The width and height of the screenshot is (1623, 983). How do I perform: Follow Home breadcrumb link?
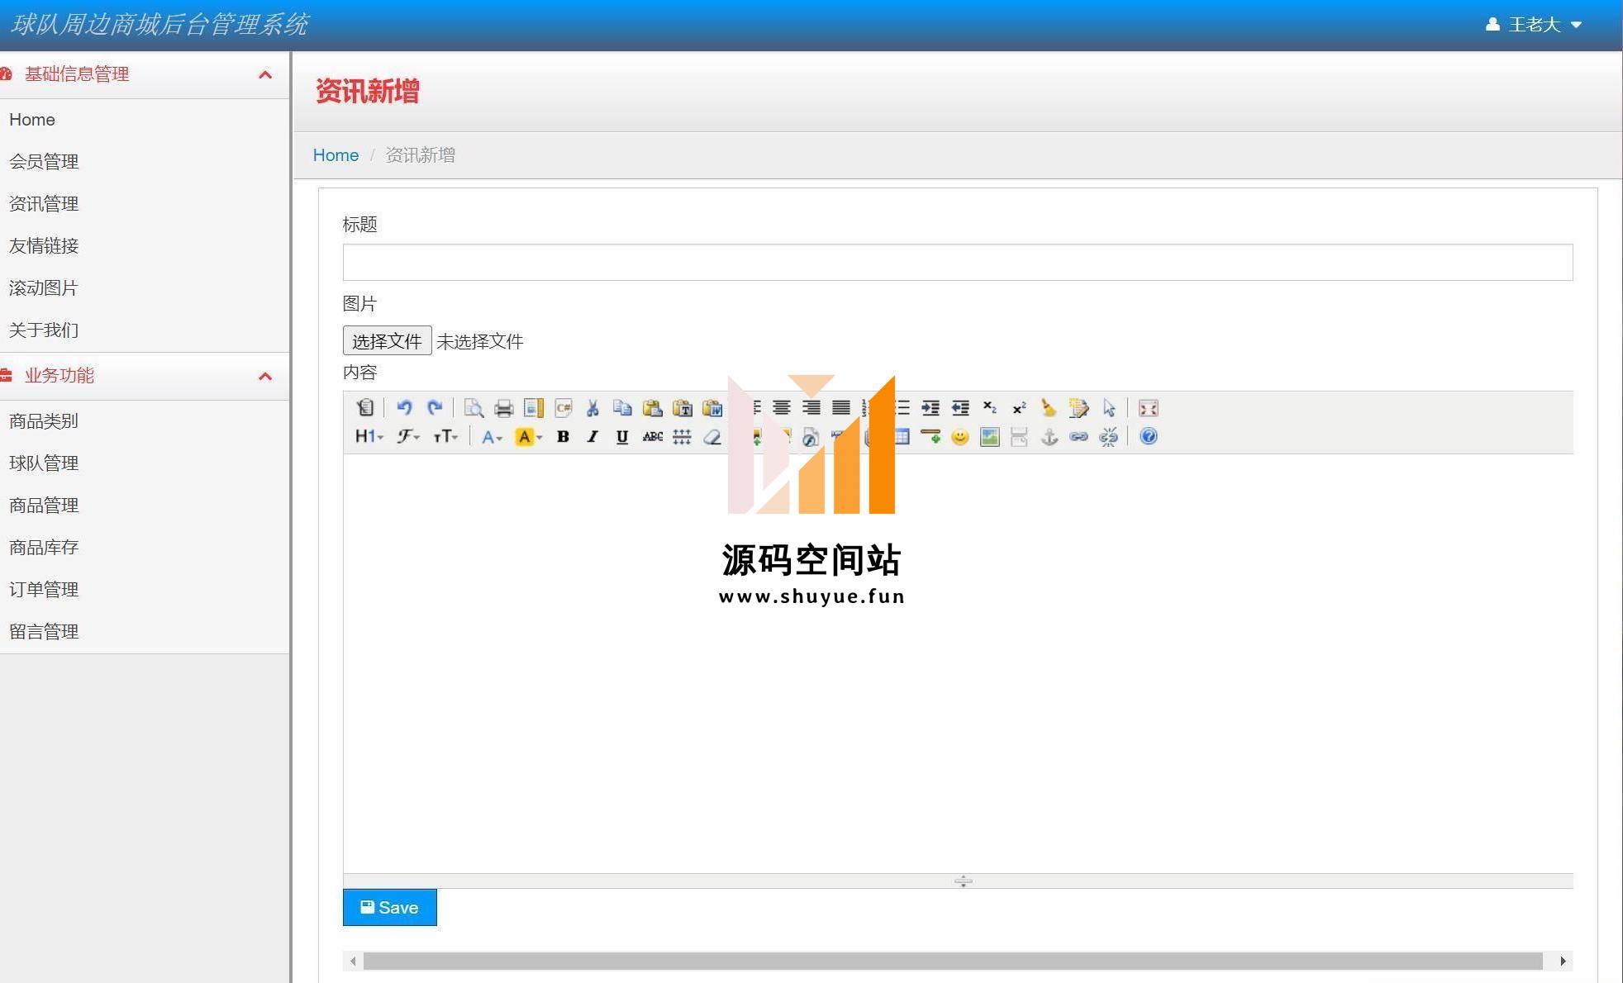[336, 155]
